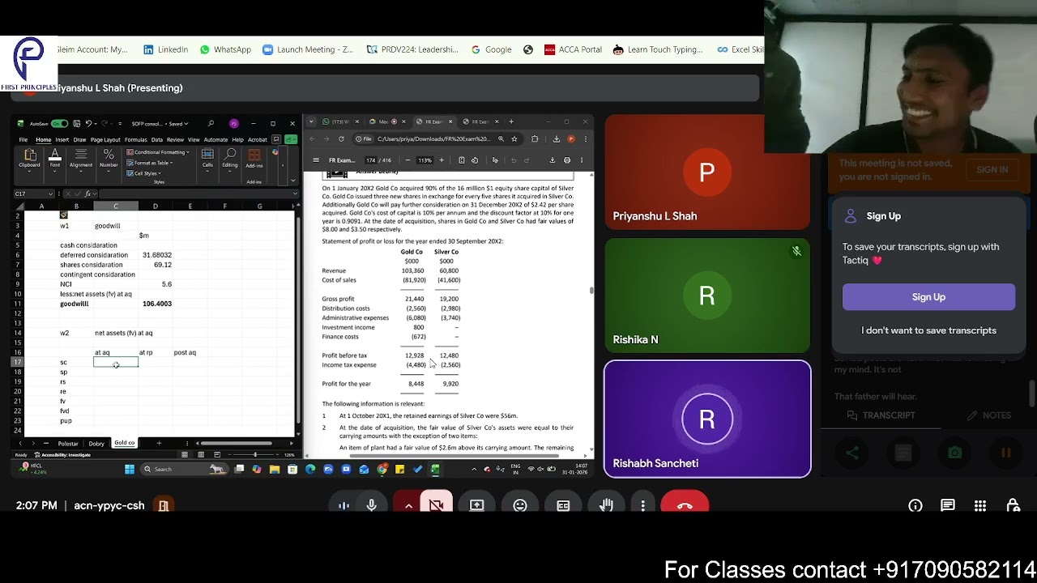
Task: Click the Tactiq share icon
Action: 852,453
